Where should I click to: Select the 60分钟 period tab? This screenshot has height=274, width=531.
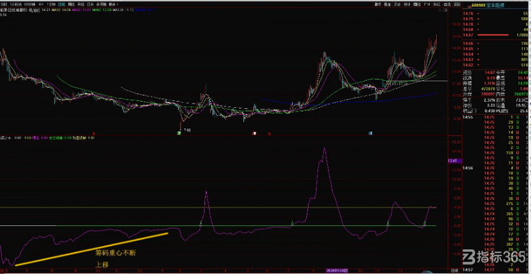tap(30, 4)
